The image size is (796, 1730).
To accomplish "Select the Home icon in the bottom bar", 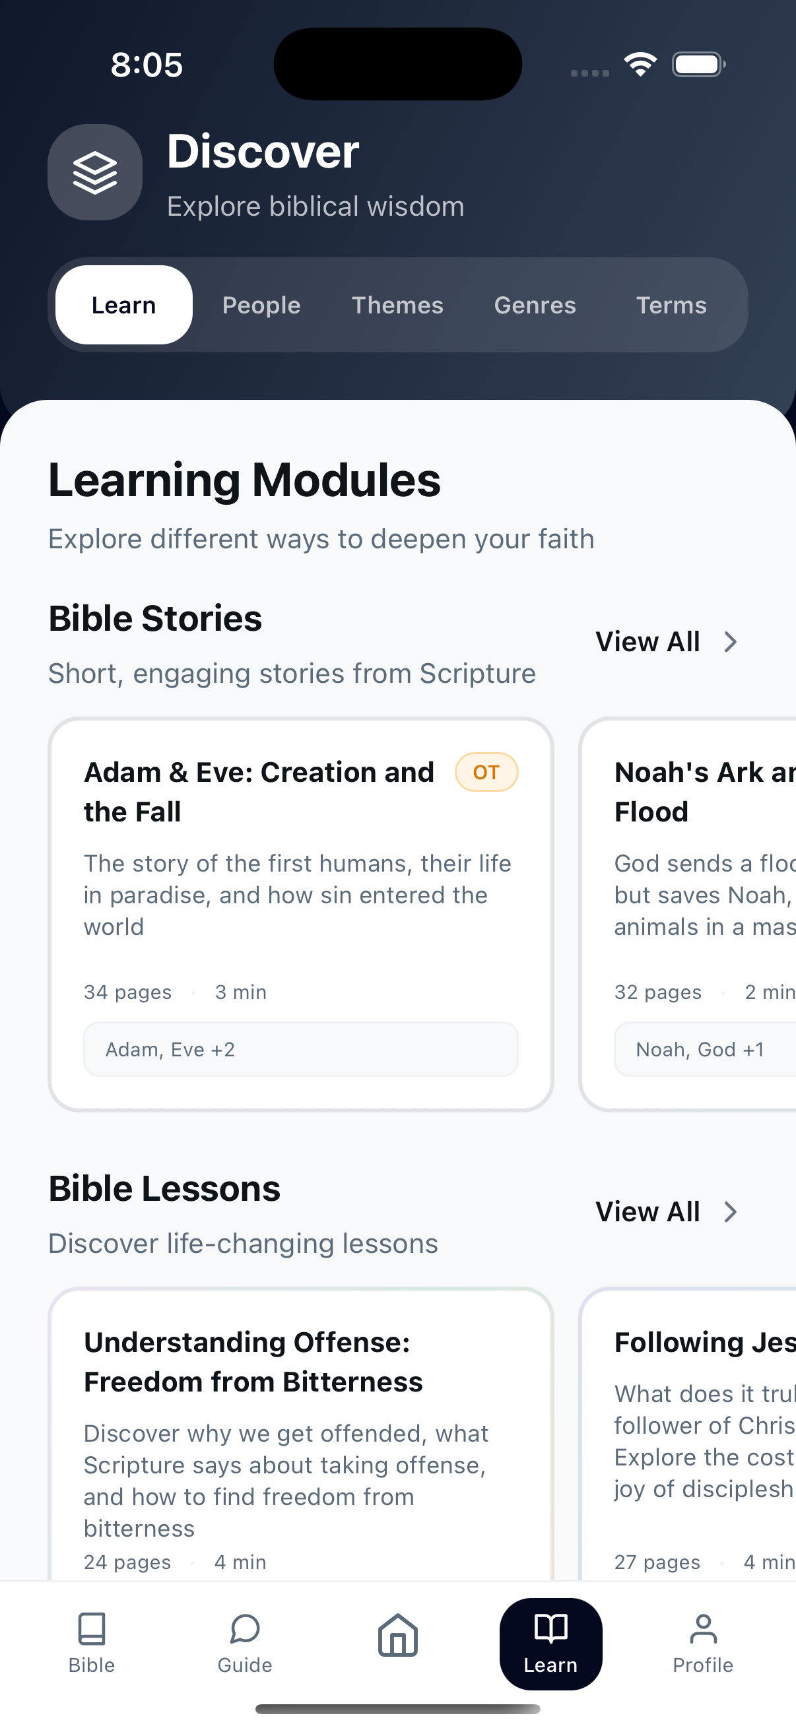I will point(397,1638).
